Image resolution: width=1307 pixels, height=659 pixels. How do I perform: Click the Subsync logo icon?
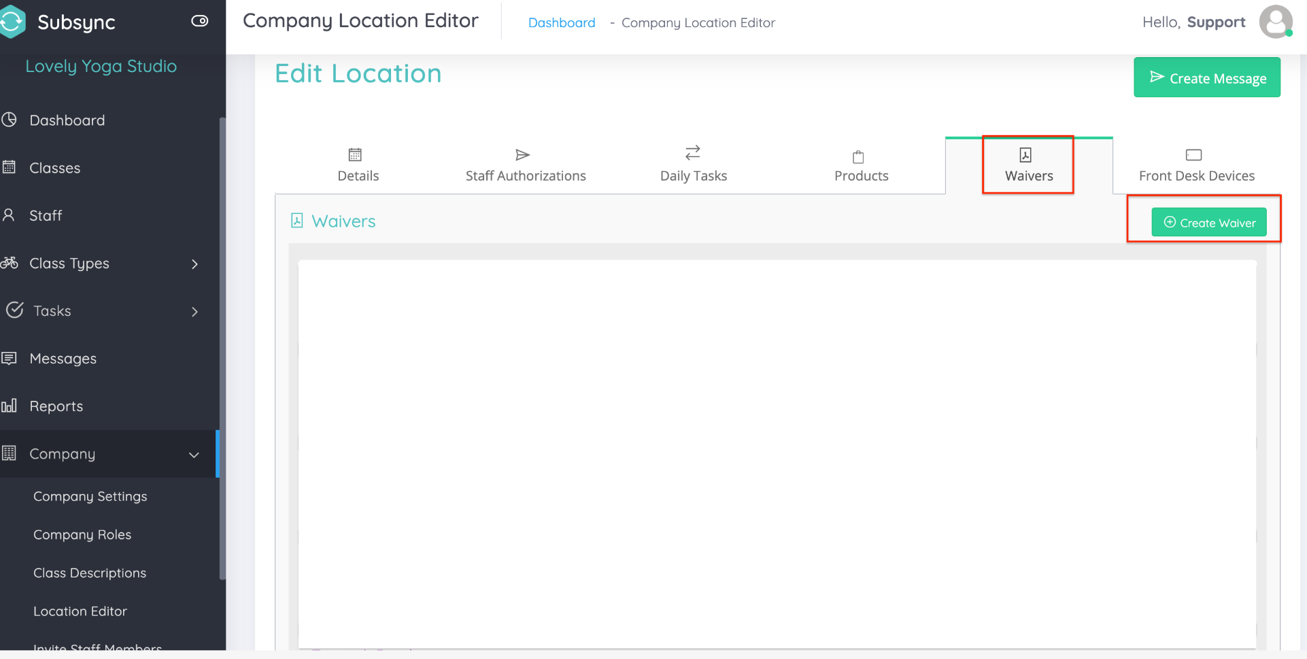pos(12,22)
